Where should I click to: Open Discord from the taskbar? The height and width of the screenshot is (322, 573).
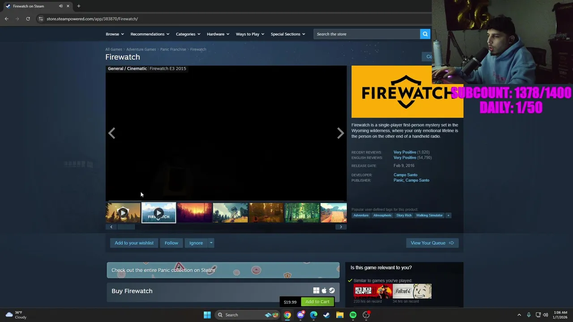click(300, 315)
